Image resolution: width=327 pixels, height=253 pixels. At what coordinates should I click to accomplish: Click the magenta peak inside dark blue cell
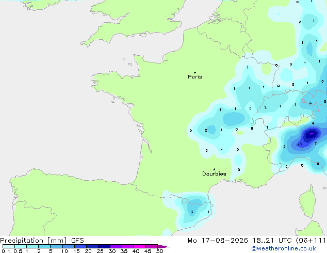(311, 134)
